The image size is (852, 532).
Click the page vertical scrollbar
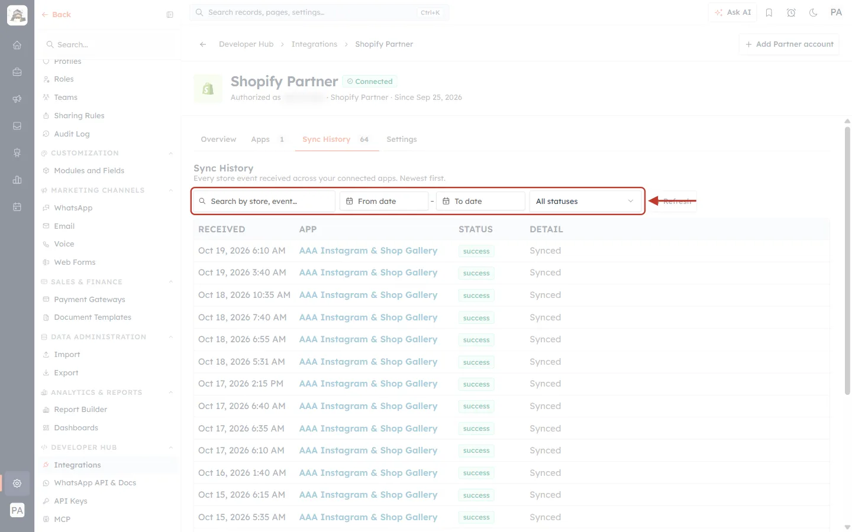point(847,260)
